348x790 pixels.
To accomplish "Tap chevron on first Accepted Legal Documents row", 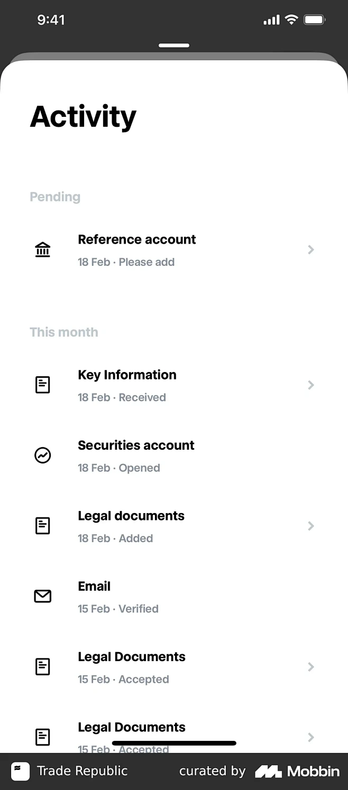I will click(x=311, y=667).
